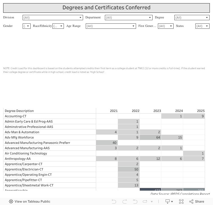Enter full screen mode
This screenshot has height=205, width=213.
click(181, 202)
